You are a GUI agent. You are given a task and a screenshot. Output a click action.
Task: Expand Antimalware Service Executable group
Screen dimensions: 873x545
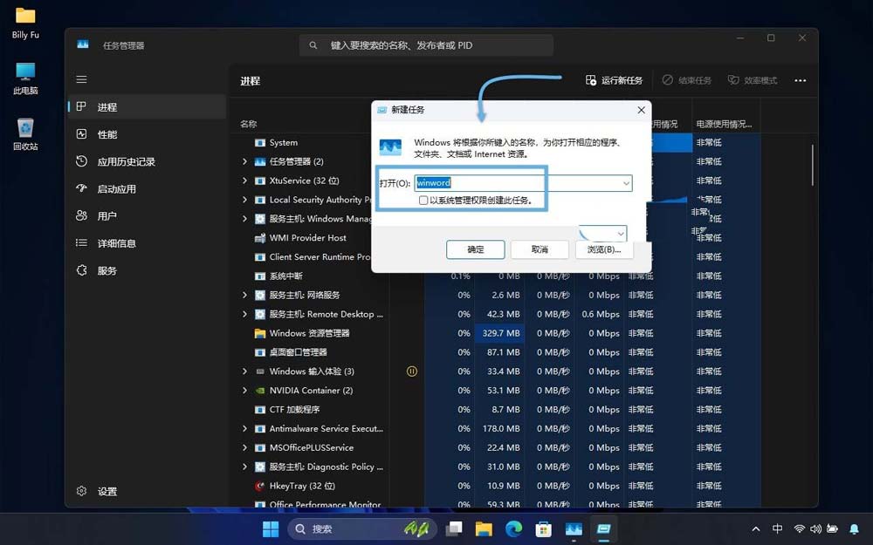[244, 428]
